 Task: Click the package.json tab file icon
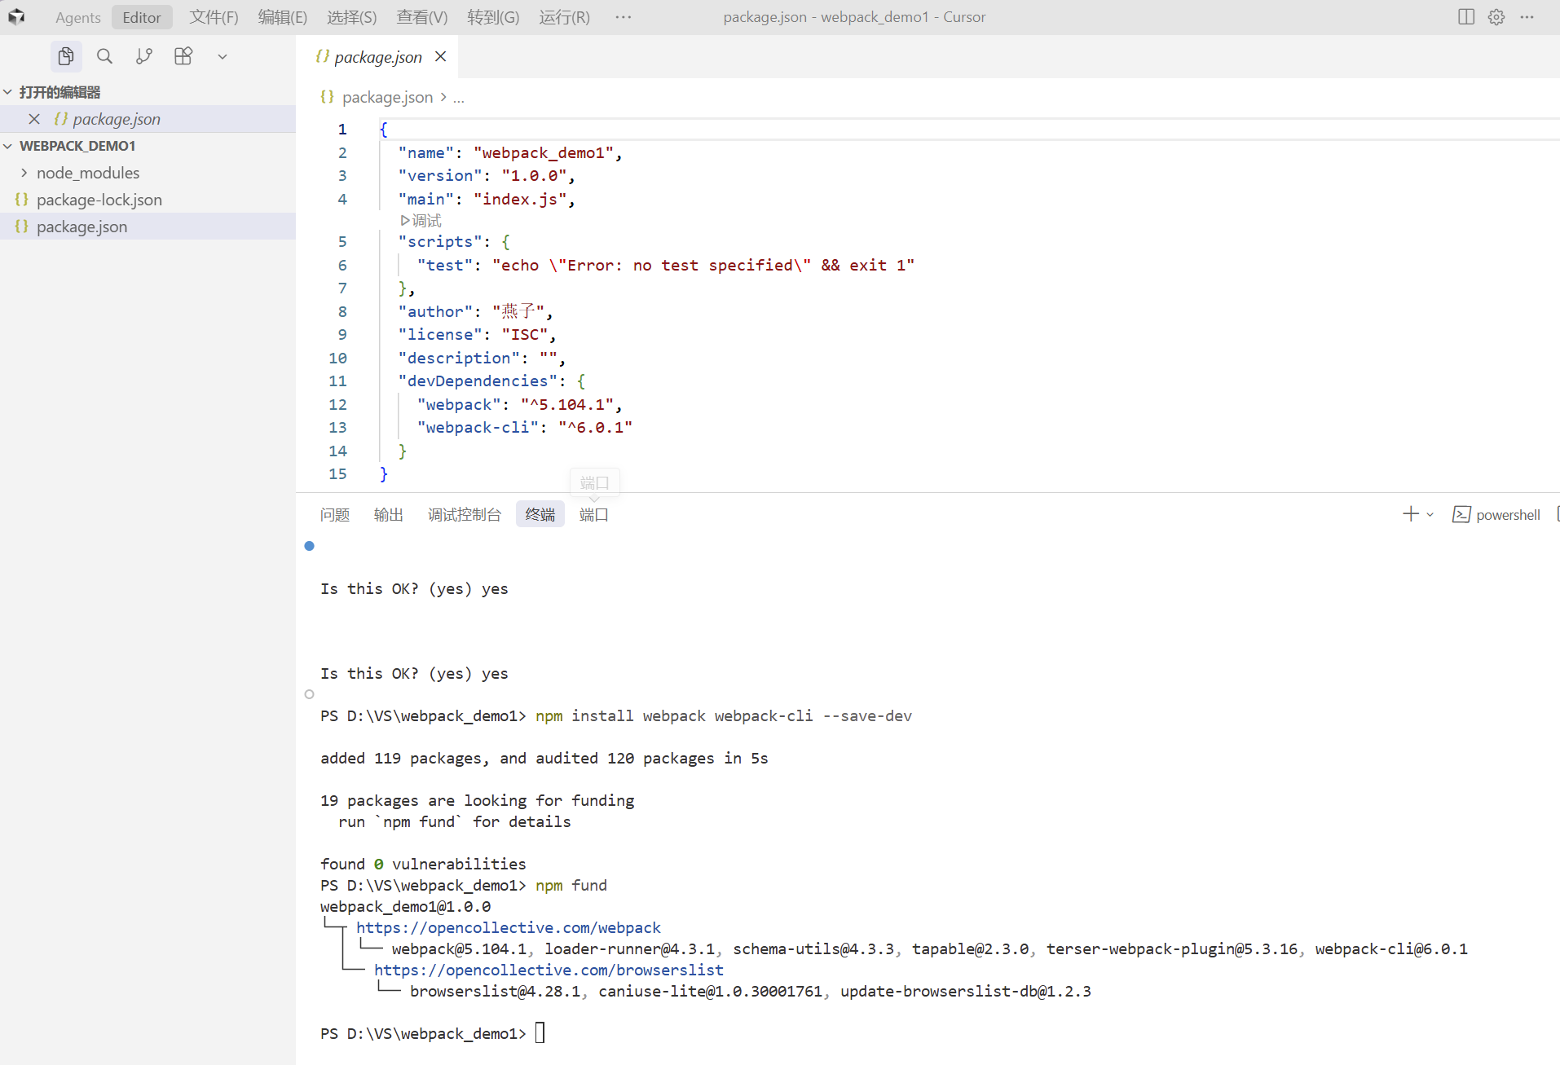pyautogui.click(x=322, y=56)
